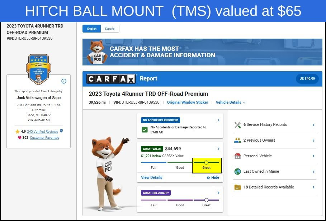The image size is (326, 221).
Task: Click the $1,201 below CARFAX Value text
Action: coord(162,156)
